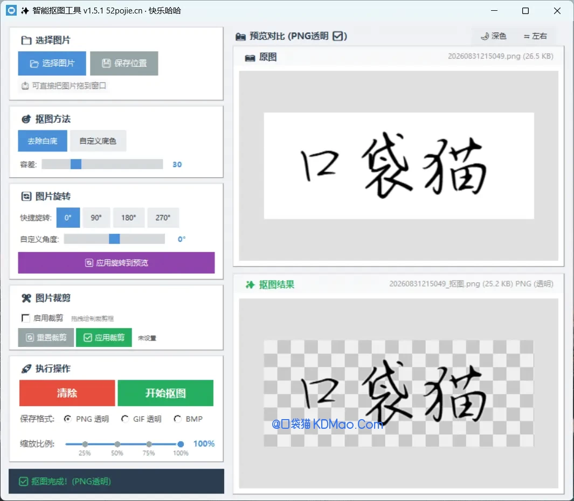Set quick rotation to 90°
The height and width of the screenshot is (501, 574).
tap(96, 218)
